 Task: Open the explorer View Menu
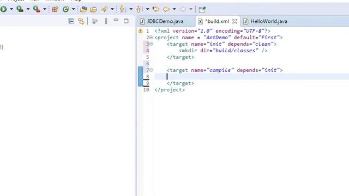click(x=106, y=21)
